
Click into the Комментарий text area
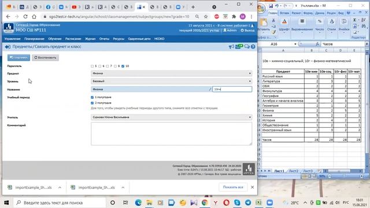click(x=171, y=133)
